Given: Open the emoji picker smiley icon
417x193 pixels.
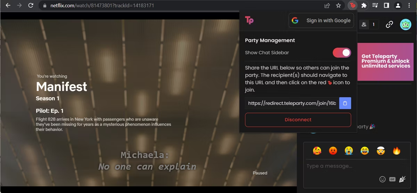Looking at the screenshot, I should click(383, 179).
